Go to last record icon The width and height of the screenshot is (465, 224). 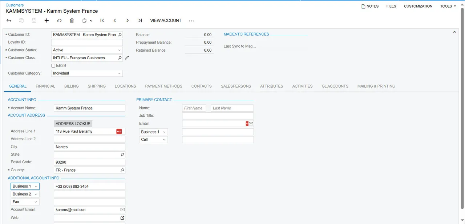pyautogui.click(x=140, y=21)
